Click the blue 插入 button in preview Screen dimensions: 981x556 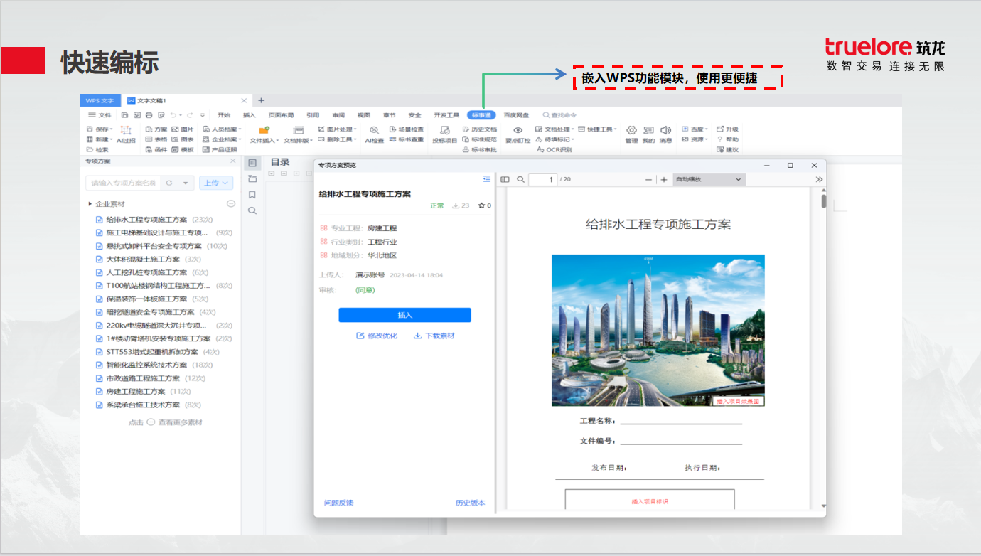404,315
